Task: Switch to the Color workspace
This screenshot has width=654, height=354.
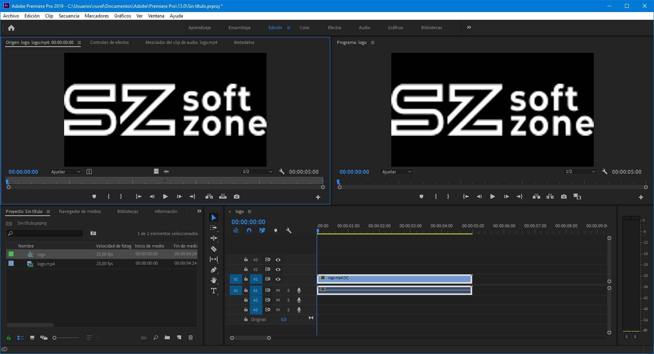Action: click(x=304, y=28)
